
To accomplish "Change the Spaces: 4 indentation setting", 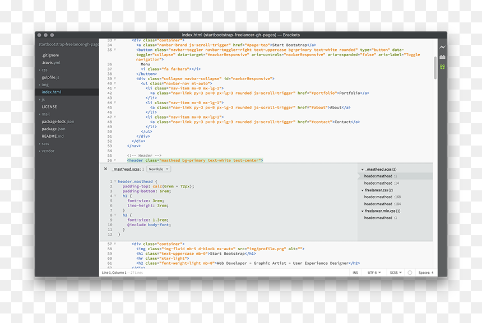I will 426,273.
